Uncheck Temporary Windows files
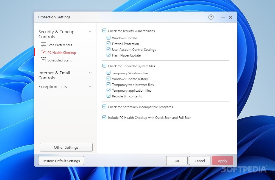The image size is (275, 180). [x=109, y=73]
